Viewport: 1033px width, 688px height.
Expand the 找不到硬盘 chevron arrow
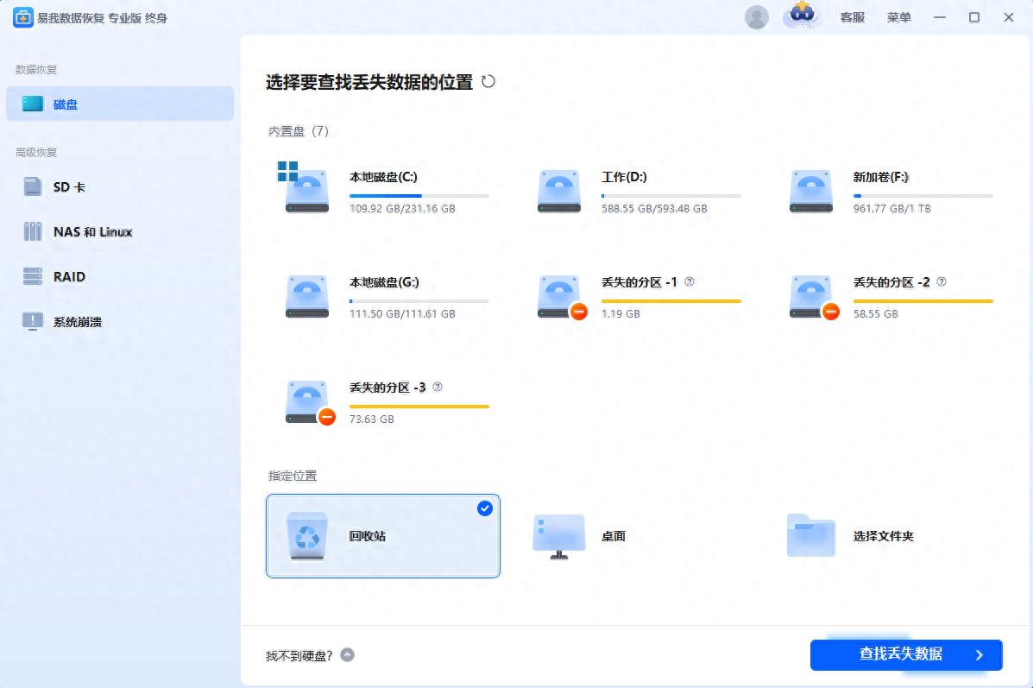click(x=347, y=655)
